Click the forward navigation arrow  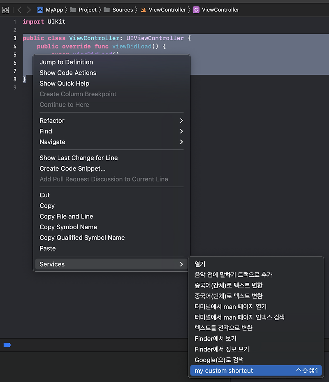point(28,9)
